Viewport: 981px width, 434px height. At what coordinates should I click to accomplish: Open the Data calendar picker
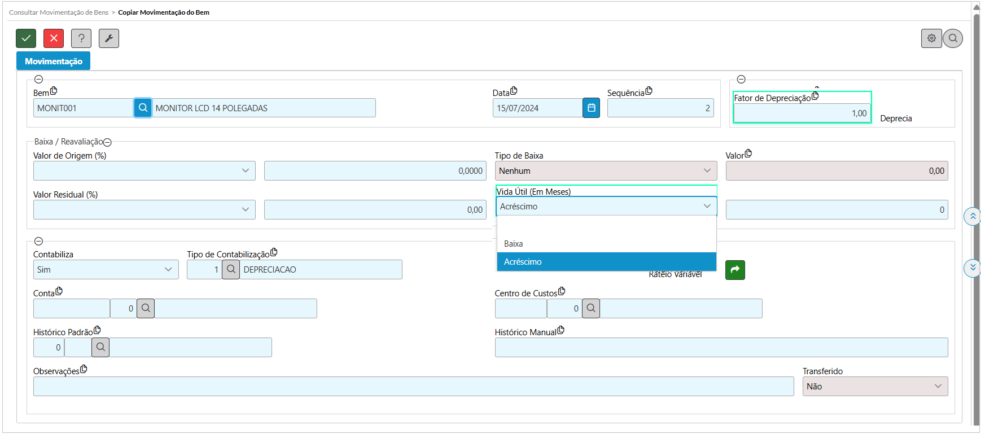(591, 108)
